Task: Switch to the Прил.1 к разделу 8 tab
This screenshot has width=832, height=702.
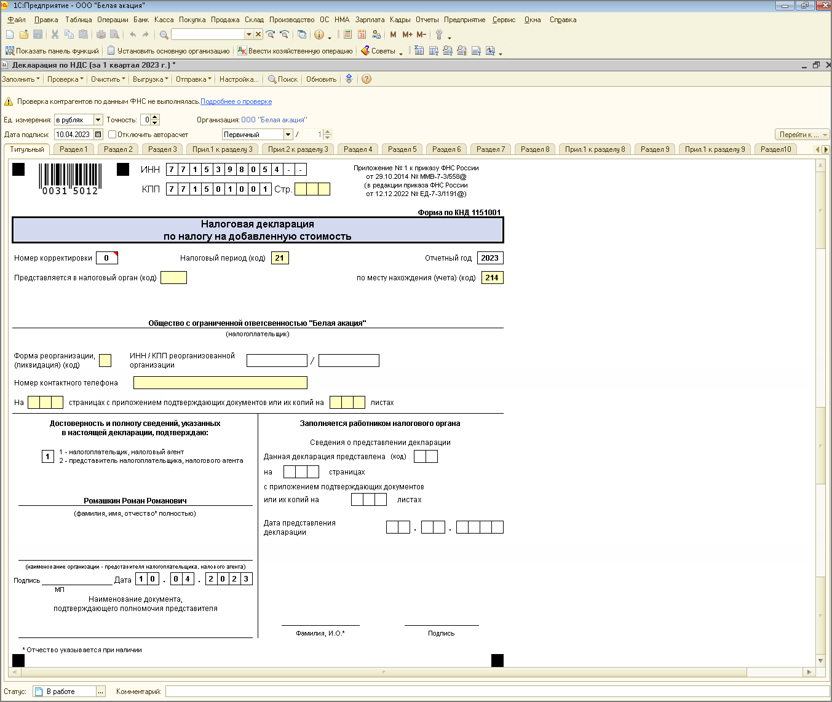Action: [x=595, y=149]
